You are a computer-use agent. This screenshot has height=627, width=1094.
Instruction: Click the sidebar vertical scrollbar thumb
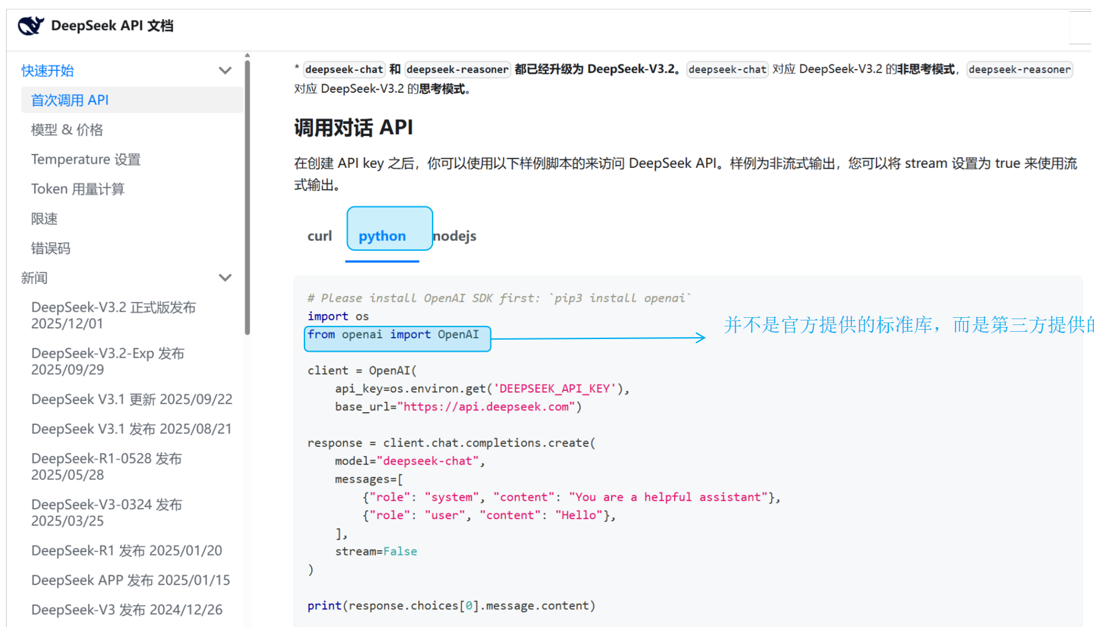247,197
